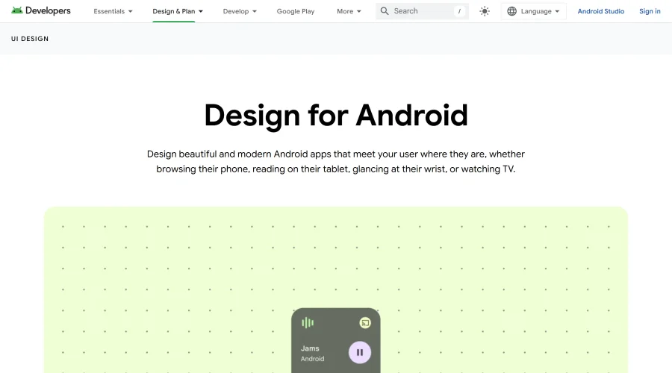Expand the Design & Plan menu
The height and width of the screenshot is (373, 672).
pyautogui.click(x=178, y=11)
